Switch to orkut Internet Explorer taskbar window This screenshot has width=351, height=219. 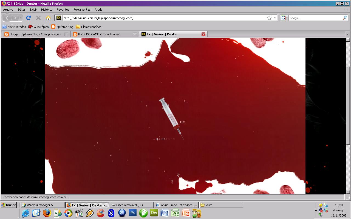(x=176, y=205)
